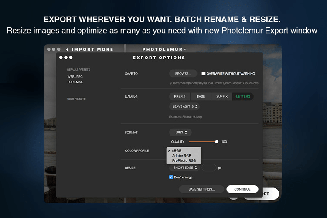Choose ProPhoto RGB color profile
327x218 pixels.
tap(184, 160)
